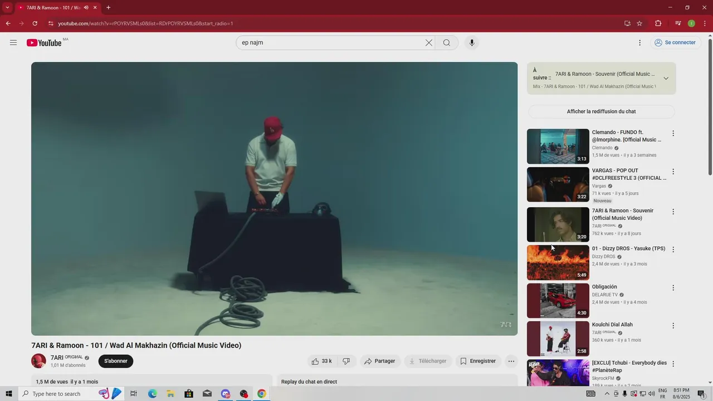Click the main video player
Screen dimensions: 713x401
[274, 199]
